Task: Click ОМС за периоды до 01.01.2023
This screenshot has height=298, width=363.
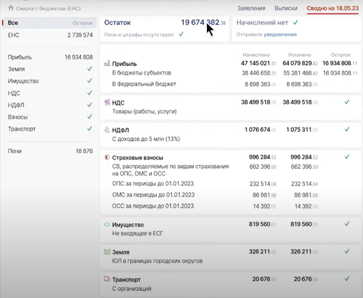Action: [x=153, y=195]
